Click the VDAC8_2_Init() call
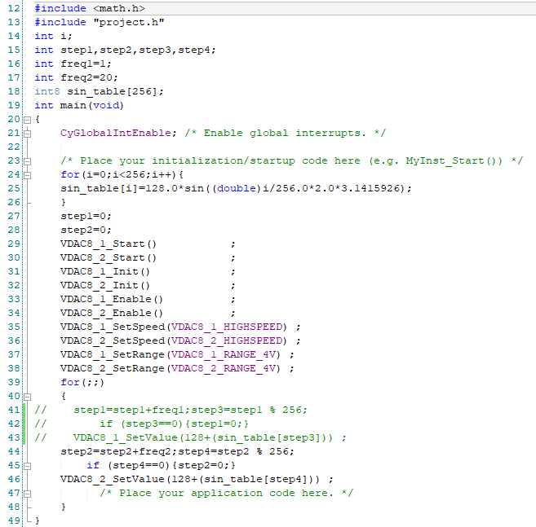 [105, 285]
